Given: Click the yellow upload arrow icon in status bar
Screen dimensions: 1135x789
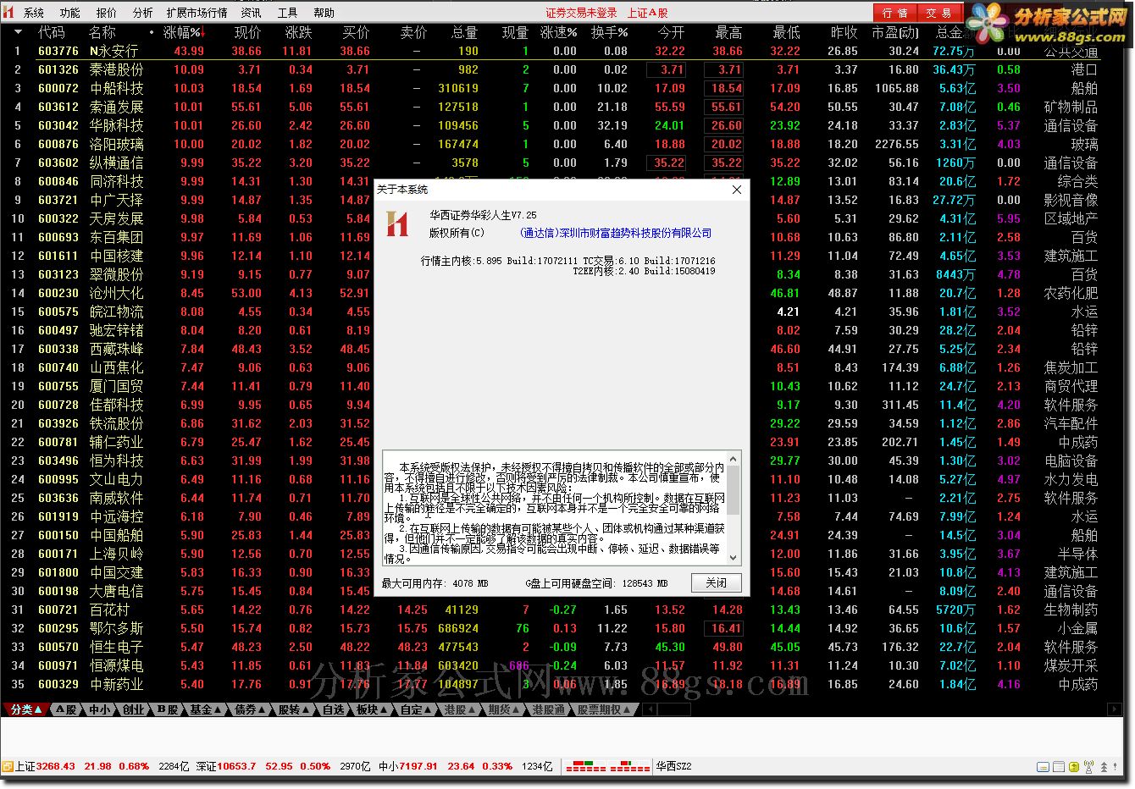Looking at the screenshot, I should point(1074,767).
